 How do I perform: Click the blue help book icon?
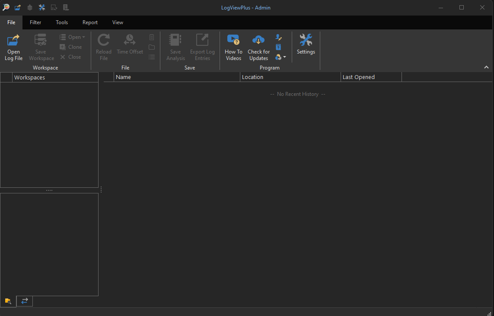(278, 47)
